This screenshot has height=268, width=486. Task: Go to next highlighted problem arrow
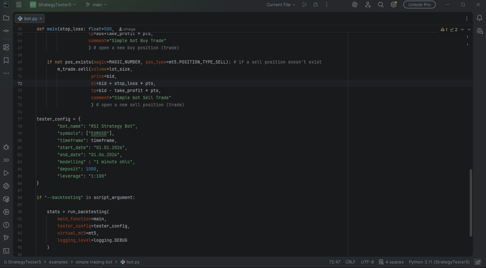pos(469,29)
